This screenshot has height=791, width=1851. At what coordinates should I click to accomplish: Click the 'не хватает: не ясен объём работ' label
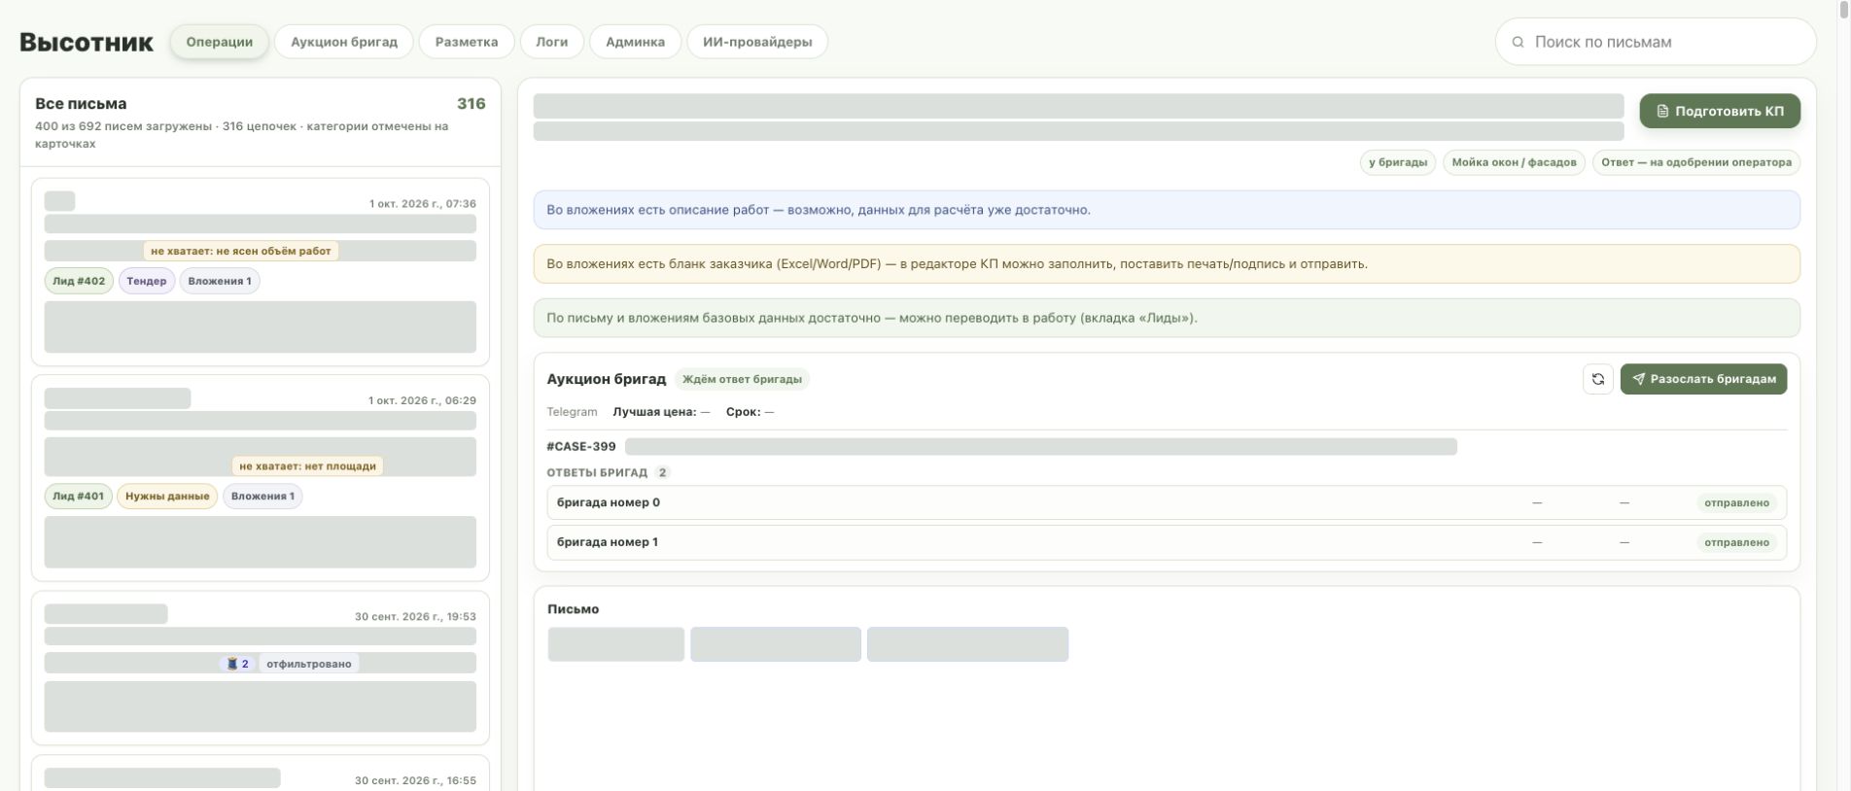(241, 251)
